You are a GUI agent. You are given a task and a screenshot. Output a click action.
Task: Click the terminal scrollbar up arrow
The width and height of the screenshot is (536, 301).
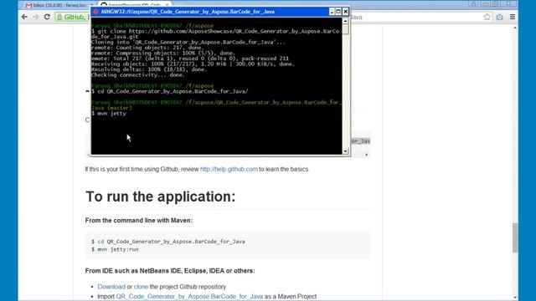click(345, 21)
